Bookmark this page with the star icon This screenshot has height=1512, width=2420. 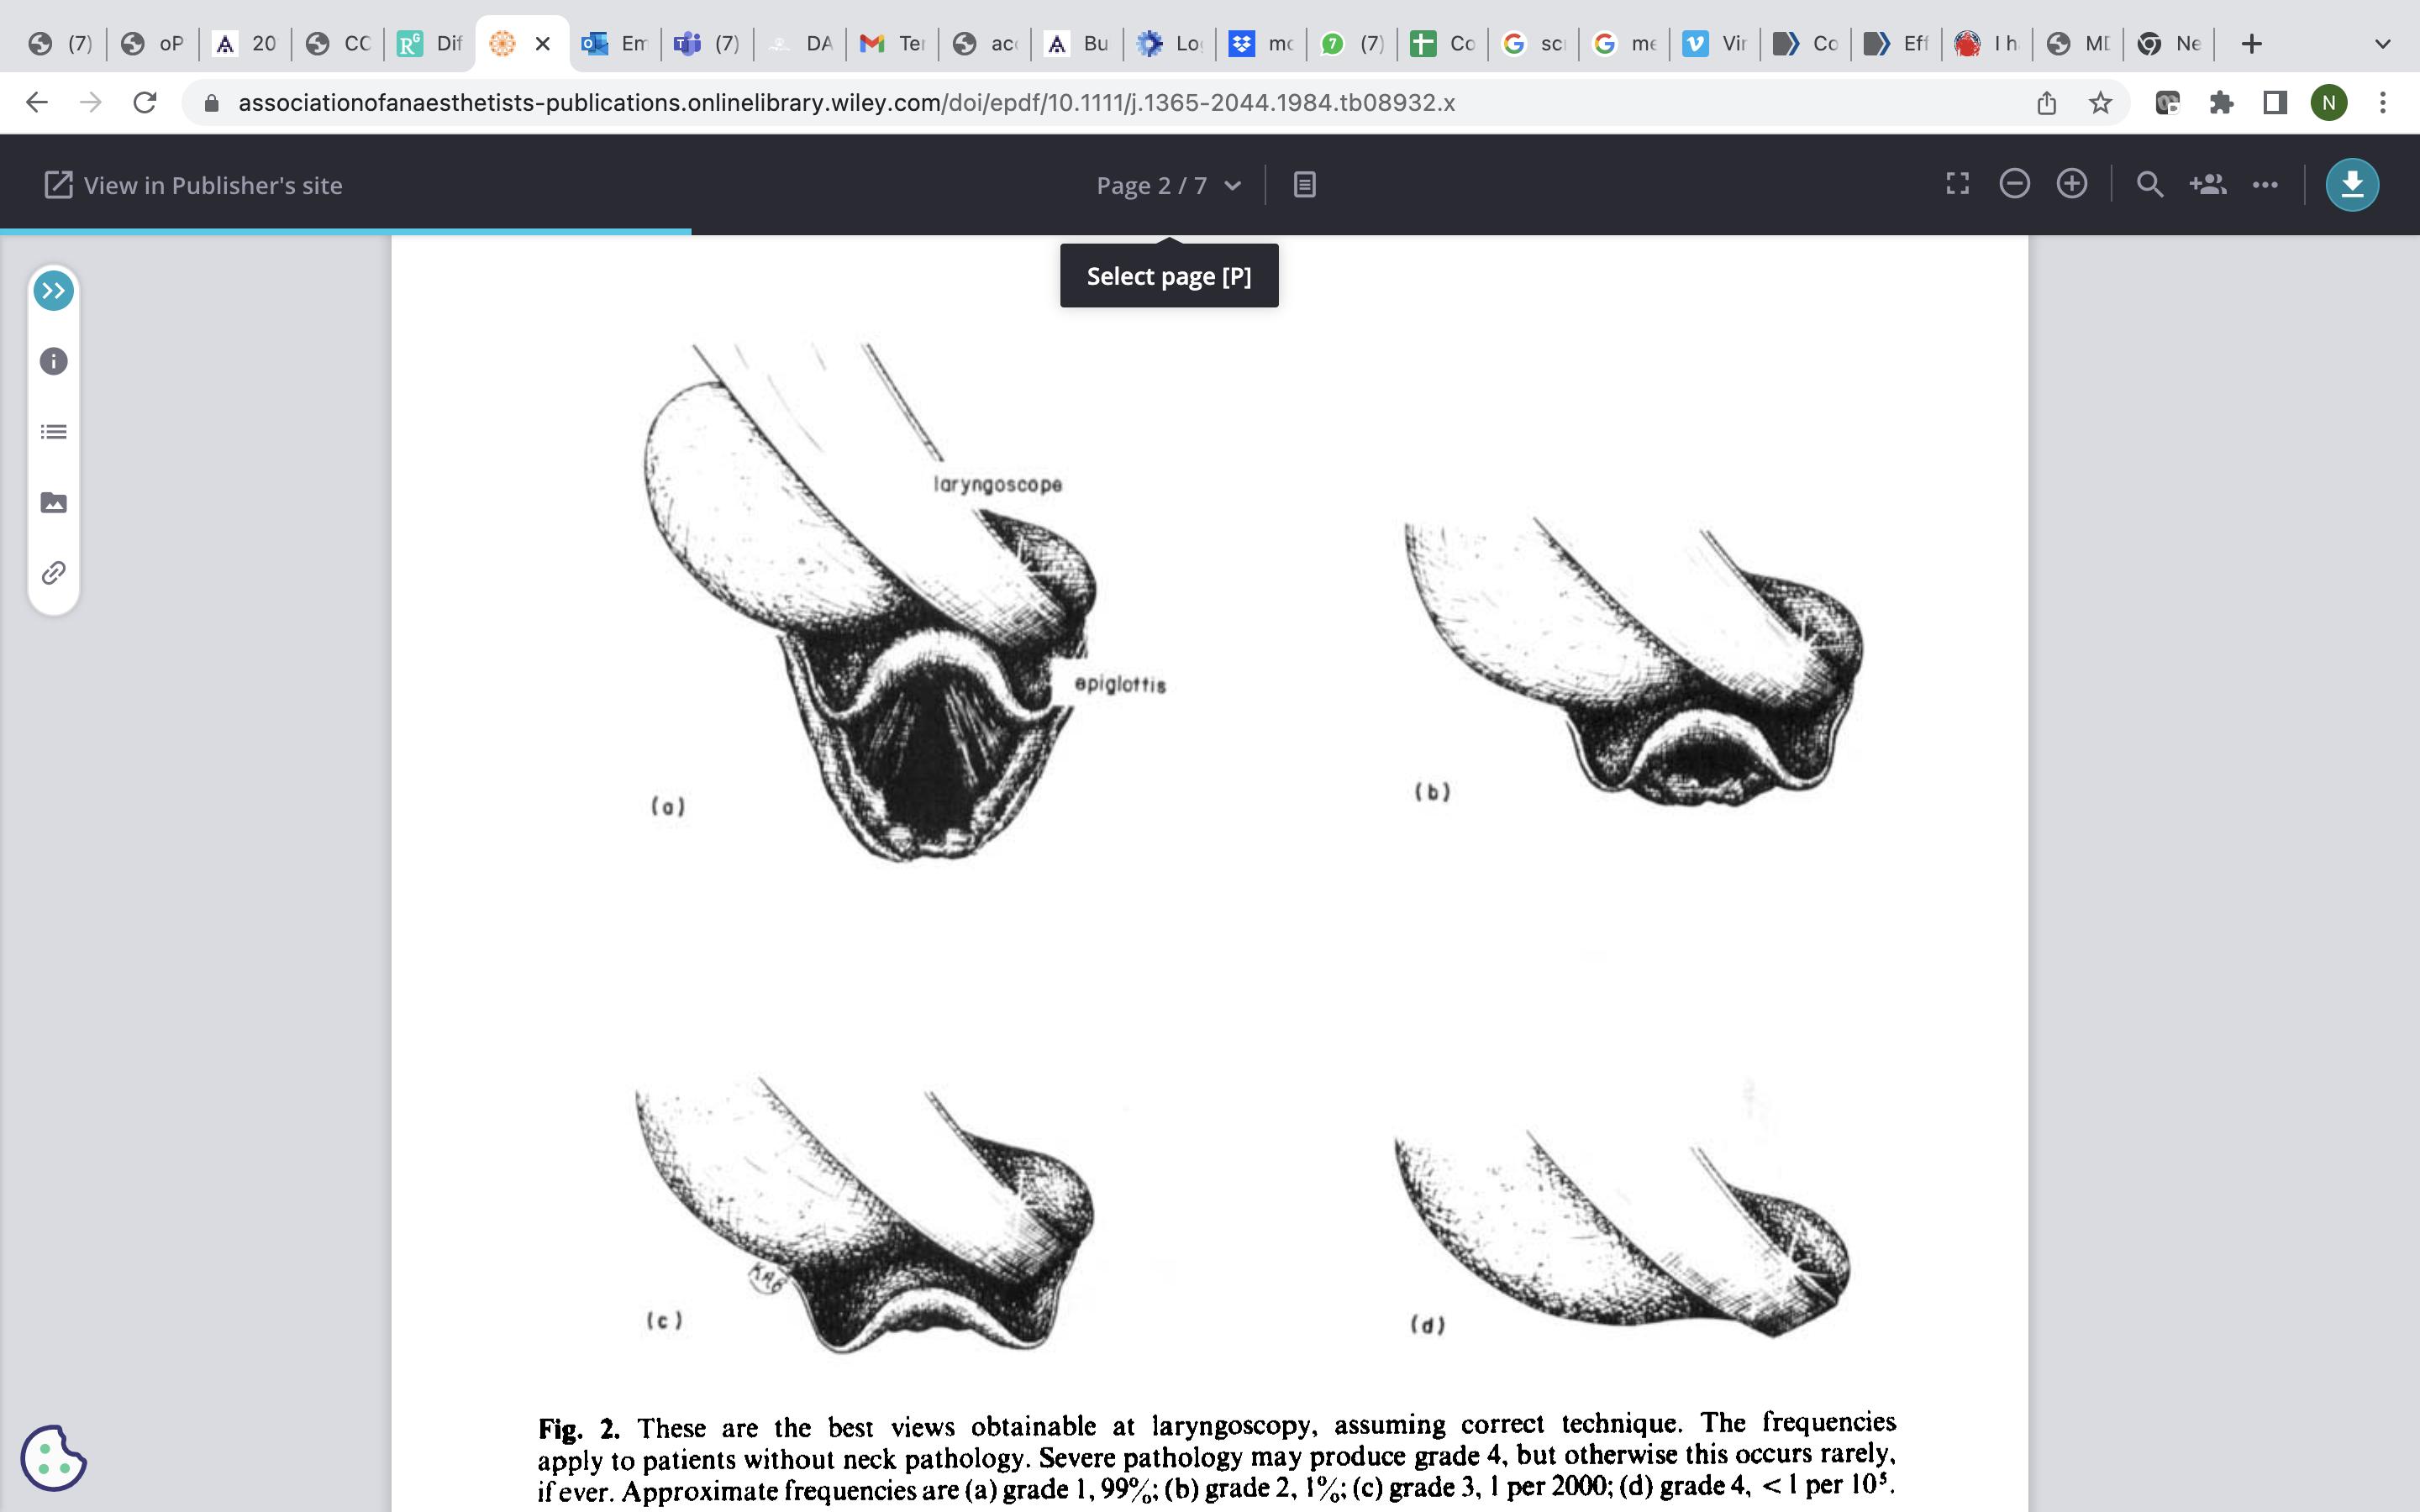2100,103
